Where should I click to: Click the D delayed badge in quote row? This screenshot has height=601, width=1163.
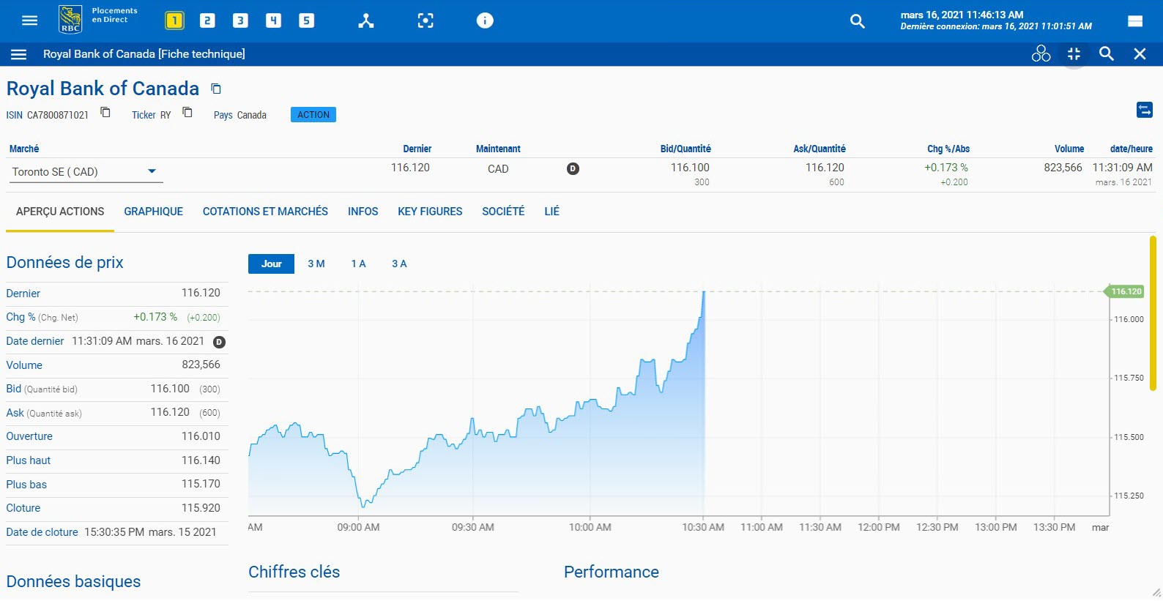coord(573,168)
